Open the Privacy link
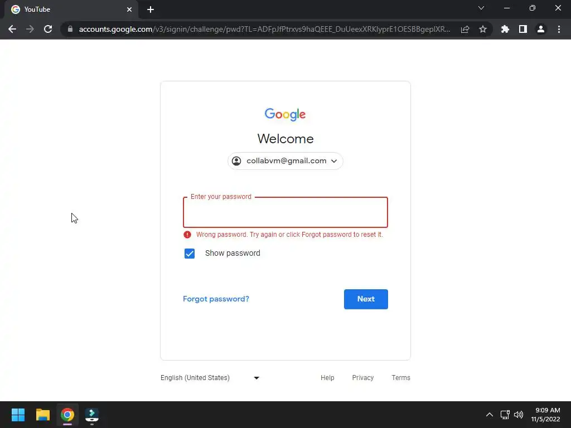571x428 pixels. [x=362, y=378]
